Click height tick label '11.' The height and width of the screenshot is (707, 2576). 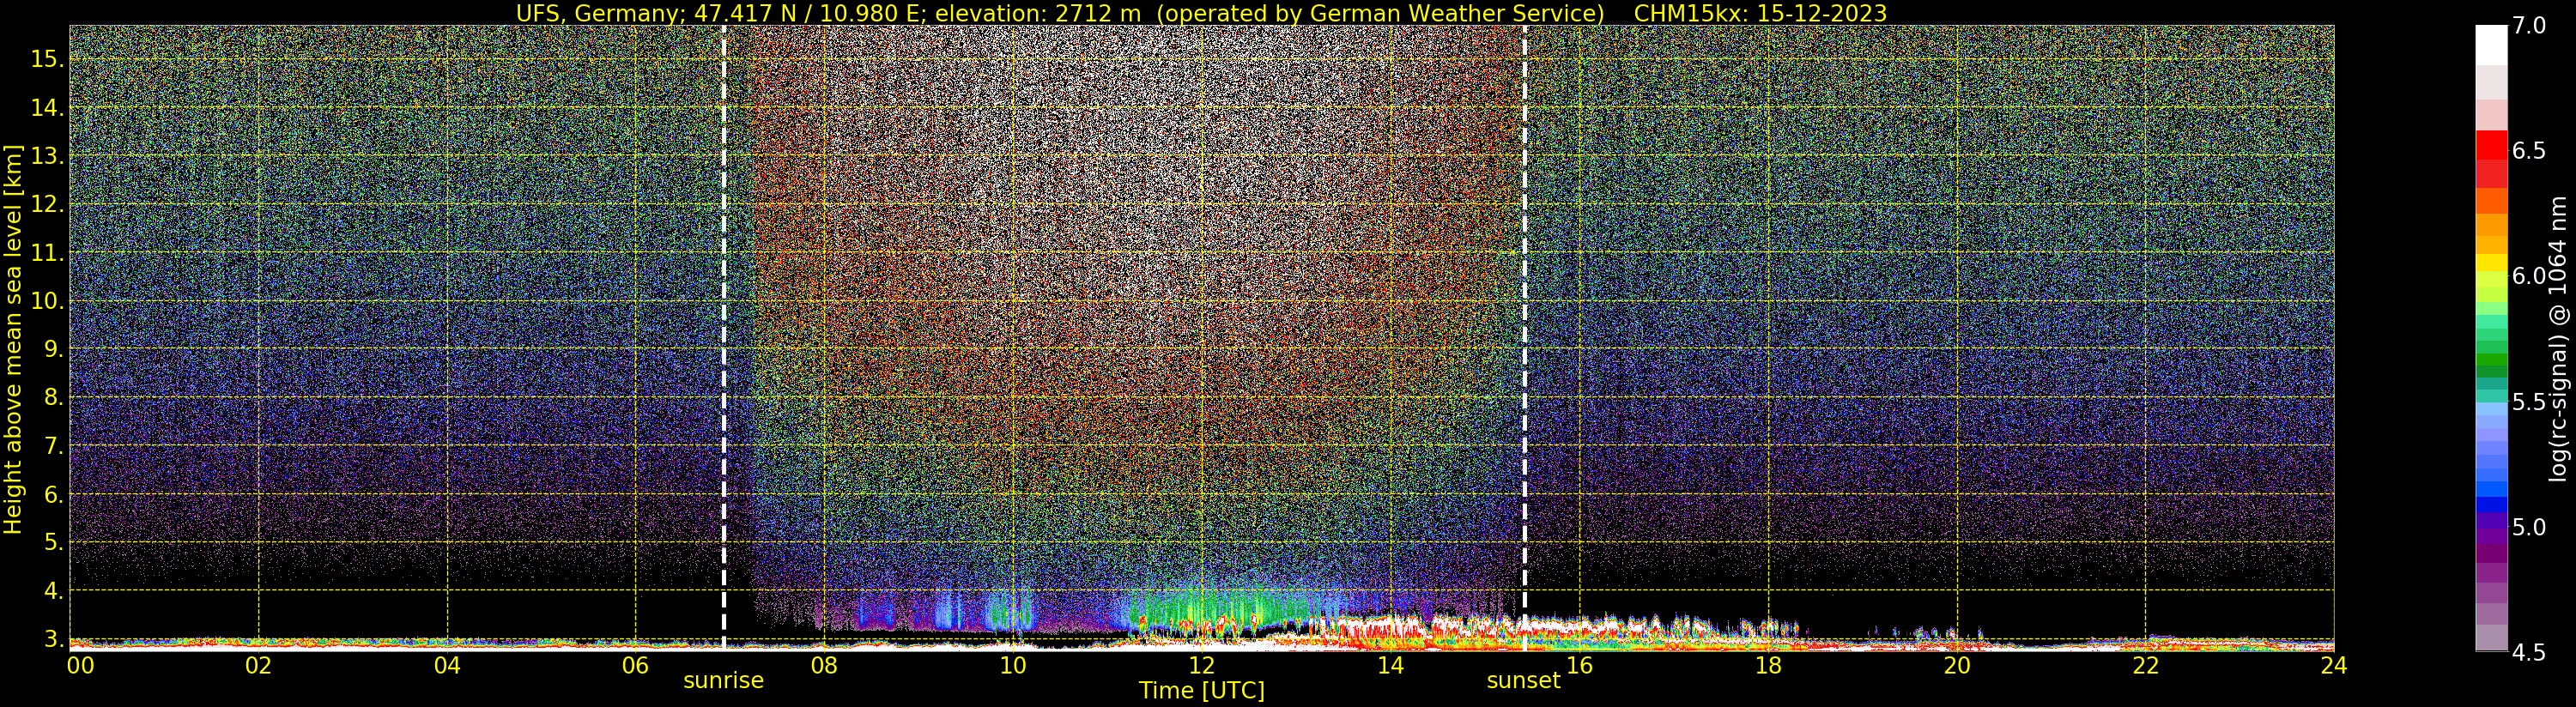(47, 253)
